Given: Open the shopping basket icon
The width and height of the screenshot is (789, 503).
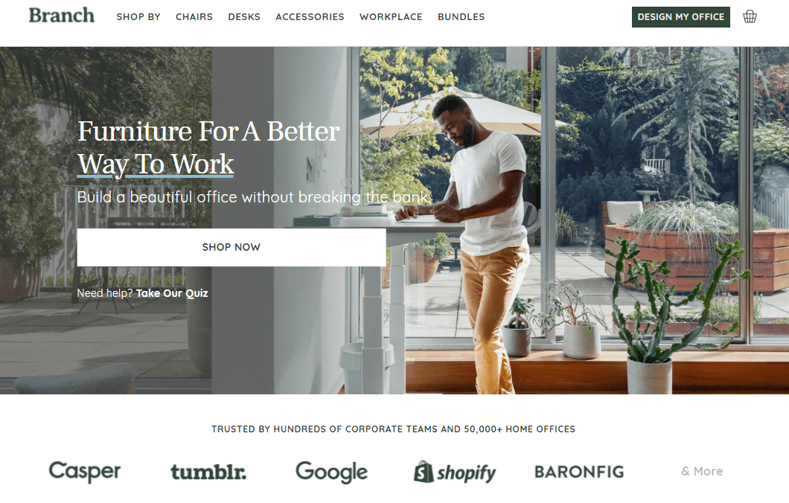Looking at the screenshot, I should click(750, 16).
